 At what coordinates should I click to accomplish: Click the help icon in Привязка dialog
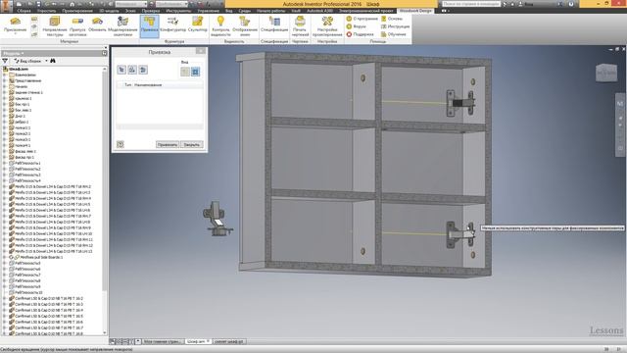coord(120,144)
